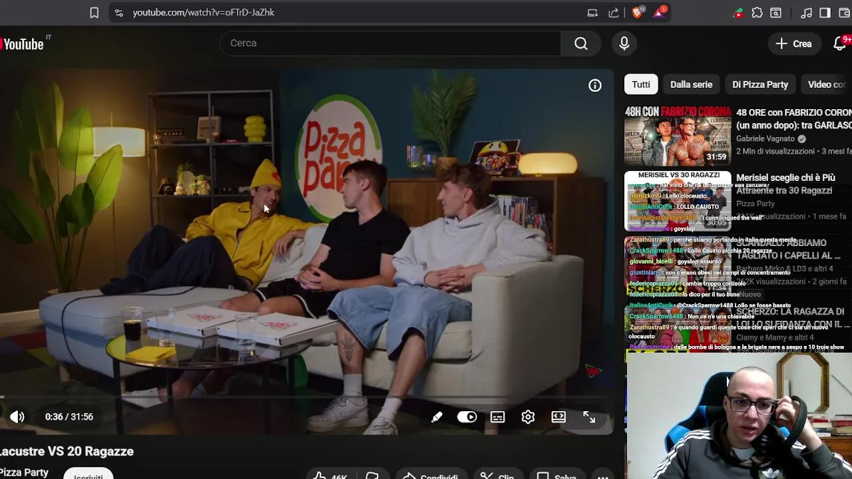Open player settings gear
This screenshot has width=852, height=479.
point(528,417)
